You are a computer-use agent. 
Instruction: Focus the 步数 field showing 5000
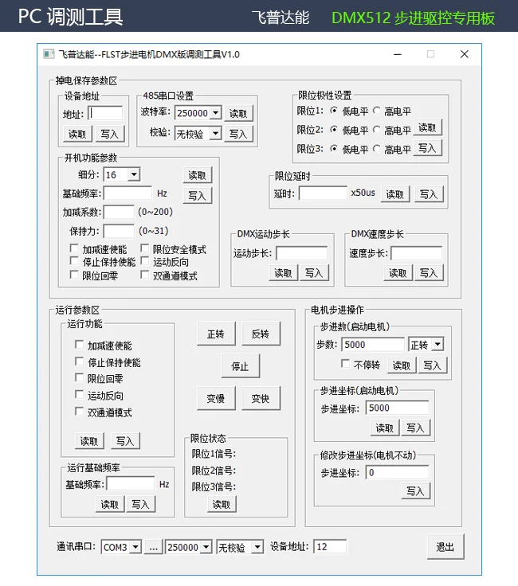pos(373,344)
